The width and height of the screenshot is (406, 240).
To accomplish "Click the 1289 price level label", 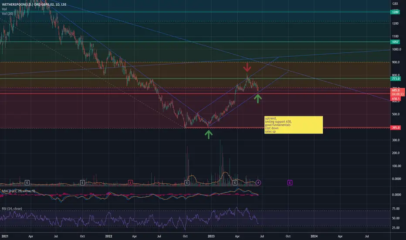I will coord(395,12).
